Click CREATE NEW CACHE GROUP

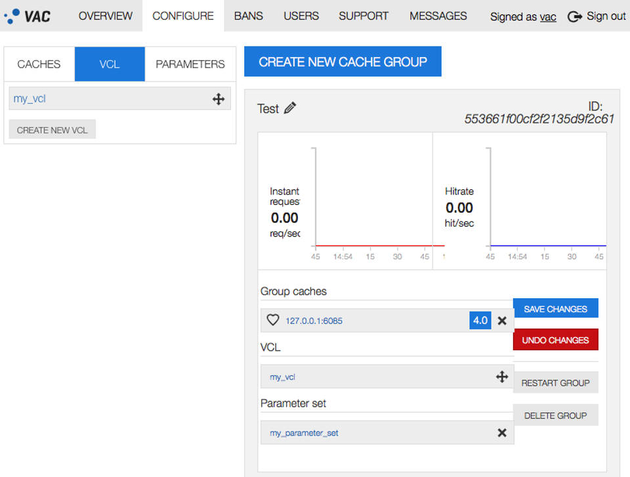[x=342, y=60]
